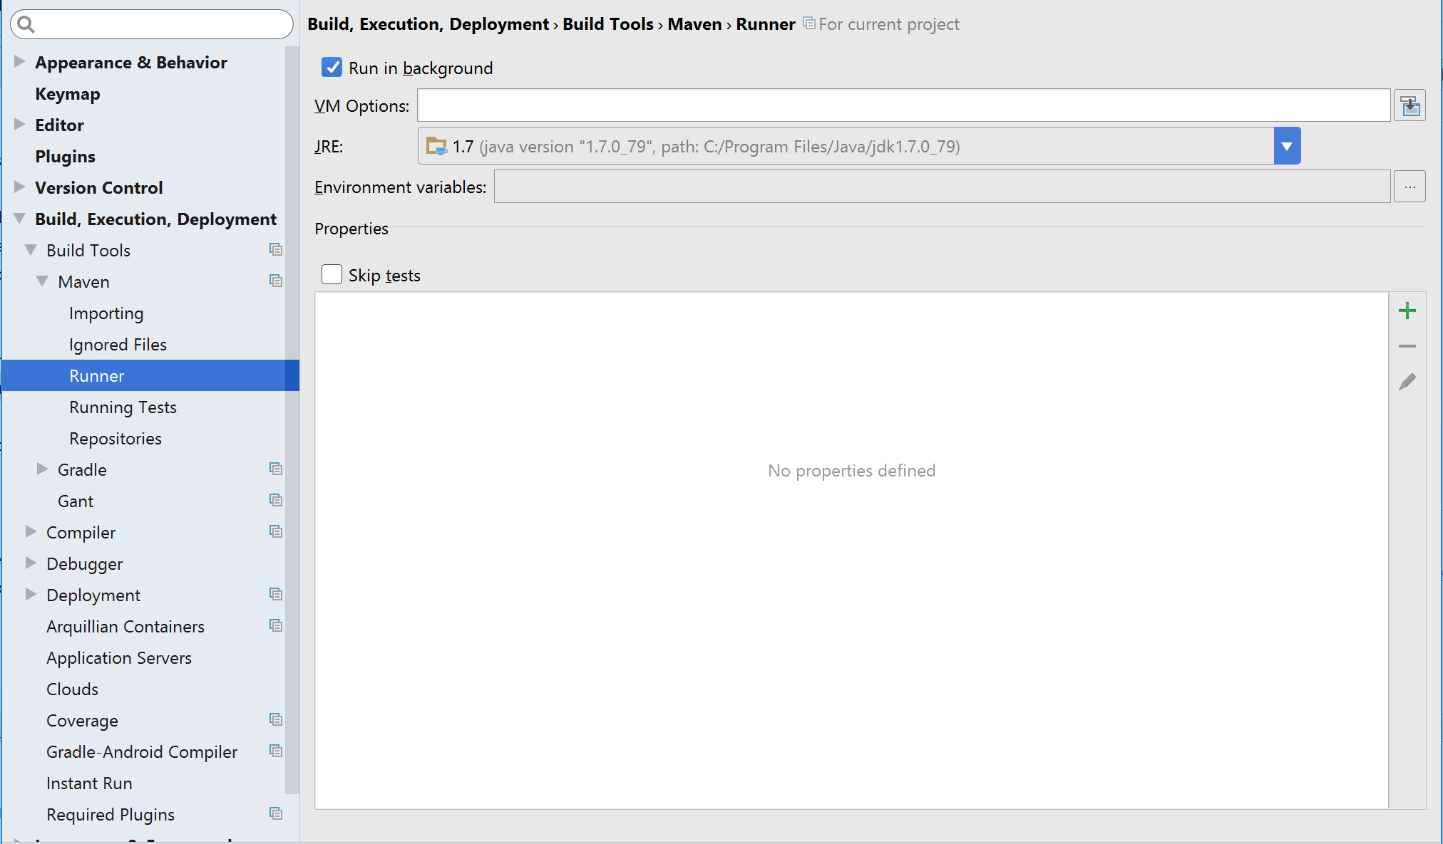Disable Run in background checkbox
Screen dimensions: 1443x844
(x=332, y=67)
